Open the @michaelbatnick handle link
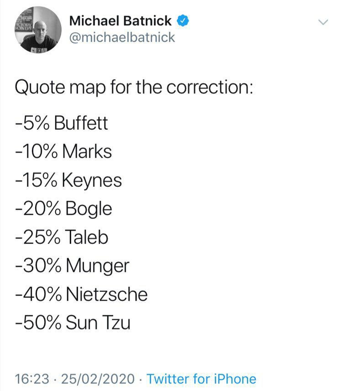 tap(121, 37)
